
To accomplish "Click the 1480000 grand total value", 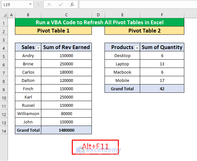I will 66,130.
